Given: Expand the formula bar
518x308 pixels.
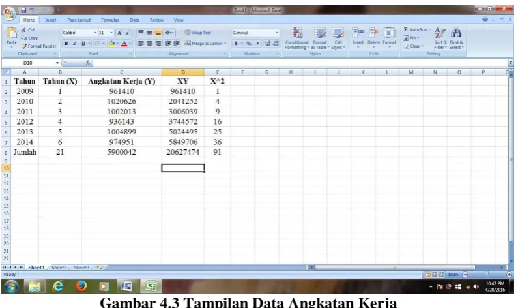Looking at the screenshot, I should pos(511,63).
